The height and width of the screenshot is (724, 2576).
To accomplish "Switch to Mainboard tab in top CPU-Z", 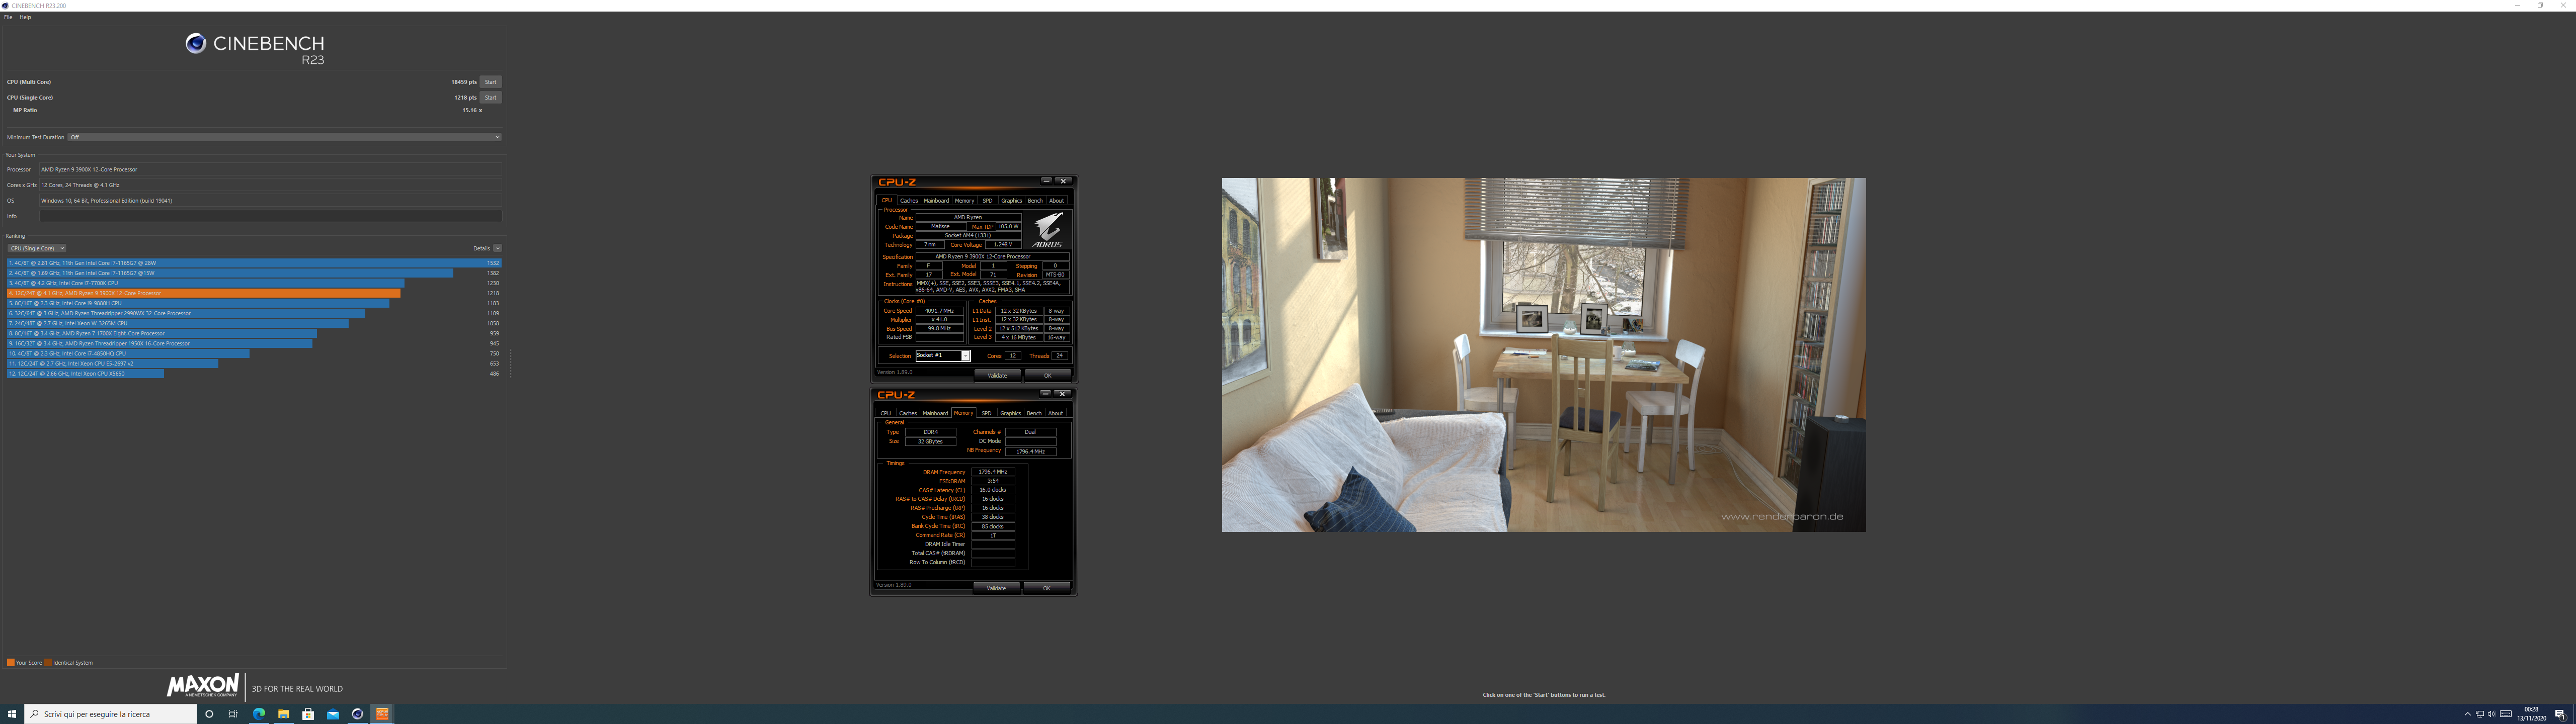I will (936, 200).
